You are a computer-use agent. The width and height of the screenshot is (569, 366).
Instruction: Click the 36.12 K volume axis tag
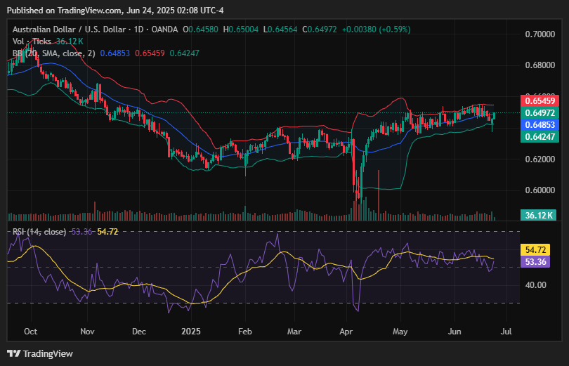coord(539,215)
